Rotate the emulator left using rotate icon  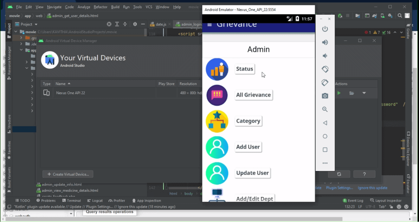click(325, 69)
